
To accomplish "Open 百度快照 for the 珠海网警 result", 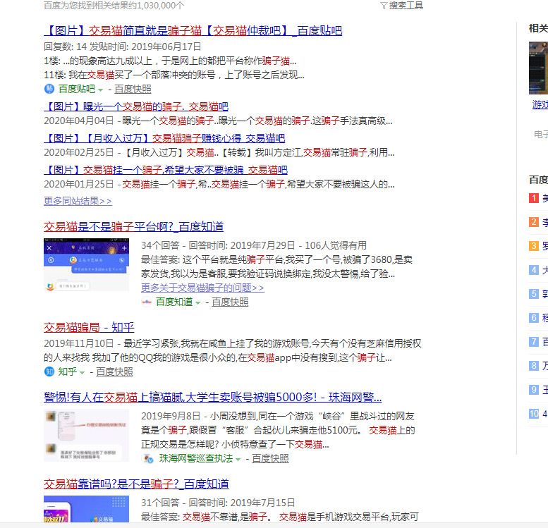I will (x=271, y=458).
